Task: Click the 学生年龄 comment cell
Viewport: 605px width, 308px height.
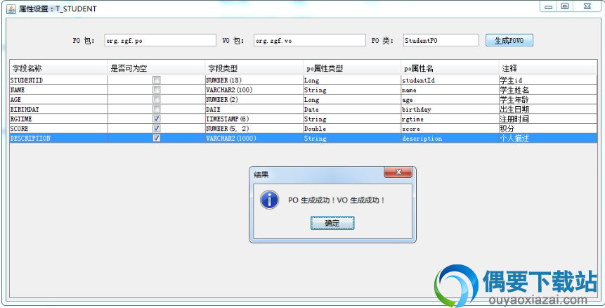Action: pyautogui.click(x=548, y=100)
